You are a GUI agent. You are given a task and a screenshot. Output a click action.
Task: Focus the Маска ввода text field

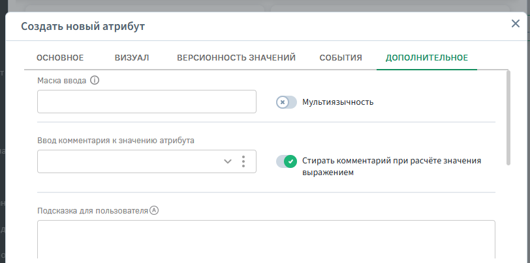pyautogui.click(x=146, y=102)
